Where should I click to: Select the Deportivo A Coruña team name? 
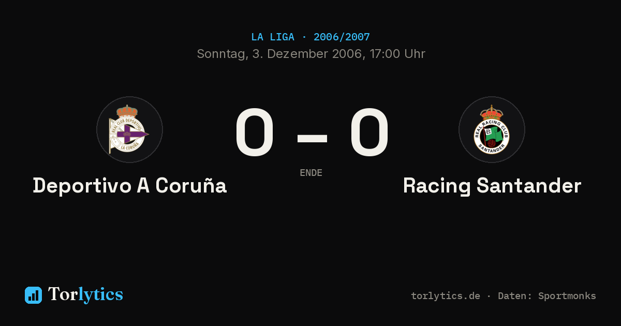[x=130, y=185]
